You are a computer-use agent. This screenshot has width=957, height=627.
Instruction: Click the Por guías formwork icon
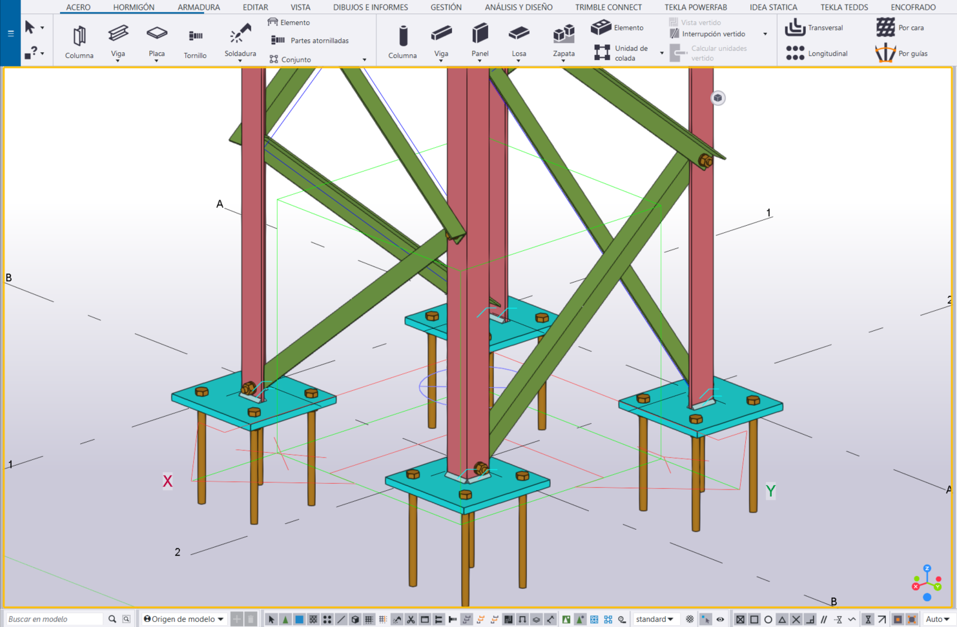point(885,53)
